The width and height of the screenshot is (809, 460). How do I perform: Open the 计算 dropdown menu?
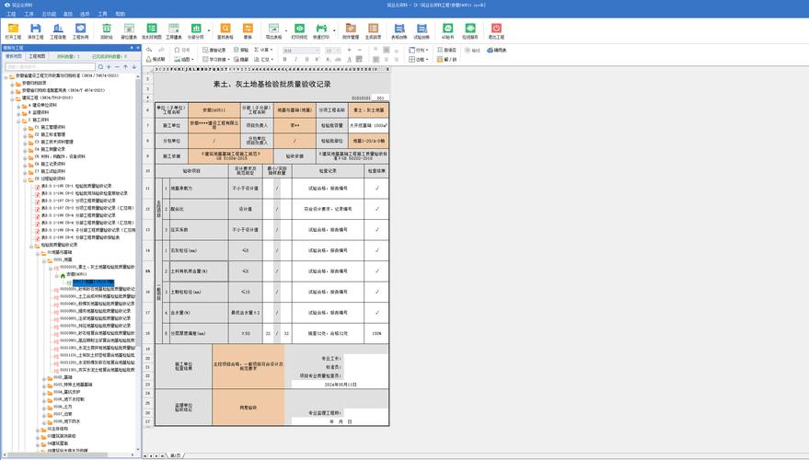[x=263, y=50]
